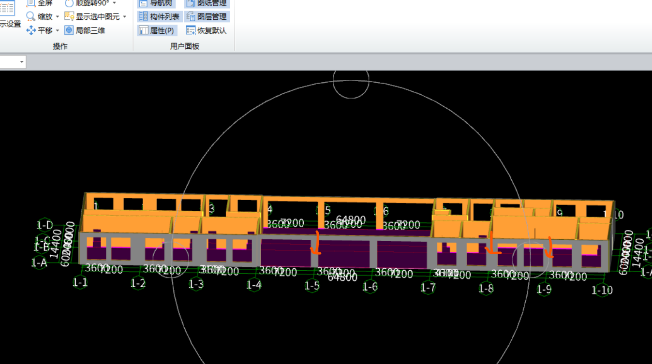
Task: Rotate view with 顺旋转90° button
Action: (x=87, y=3)
